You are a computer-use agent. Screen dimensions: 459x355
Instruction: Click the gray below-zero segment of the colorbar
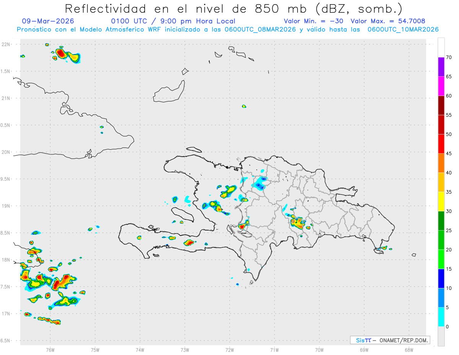441,336
